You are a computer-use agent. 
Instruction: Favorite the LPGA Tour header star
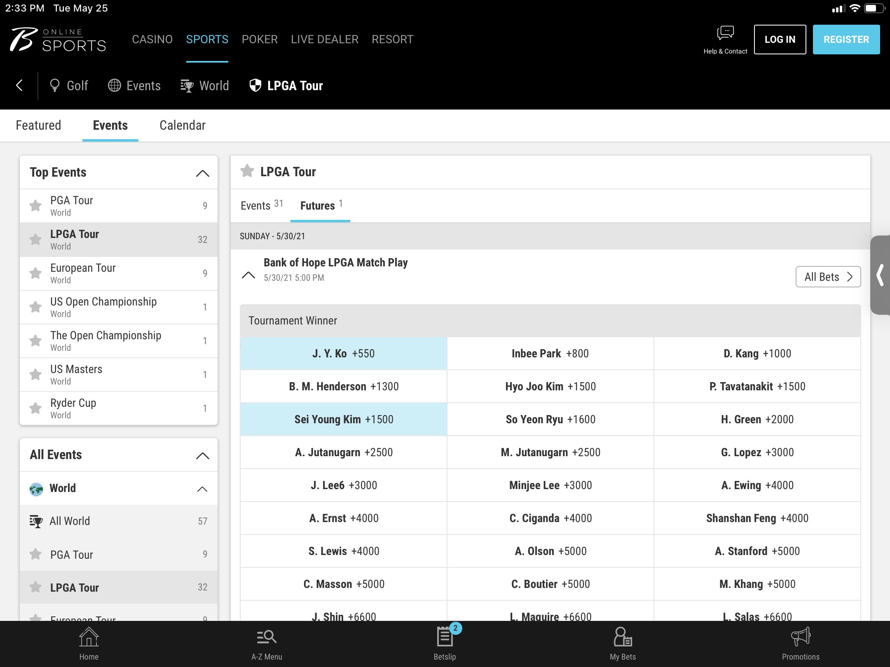[x=247, y=171]
